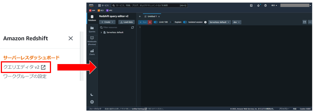
Task: Open Charts in the sidebar
Action: click(x=92, y=52)
